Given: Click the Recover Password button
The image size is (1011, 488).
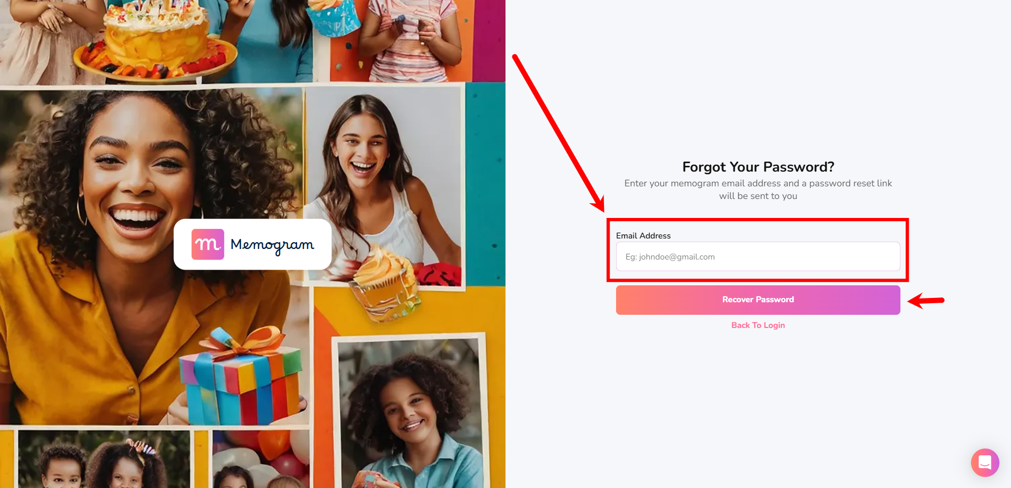Looking at the screenshot, I should pos(758,300).
